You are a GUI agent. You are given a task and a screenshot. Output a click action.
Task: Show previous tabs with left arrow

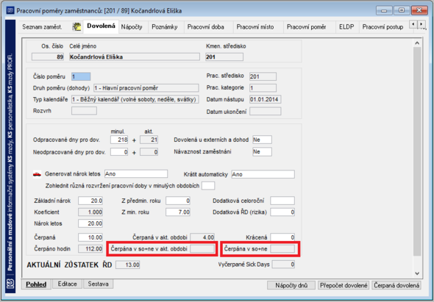pos(413,24)
